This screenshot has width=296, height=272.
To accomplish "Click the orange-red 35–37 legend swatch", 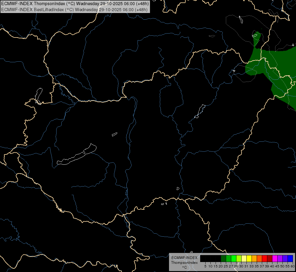I will click(259, 258).
